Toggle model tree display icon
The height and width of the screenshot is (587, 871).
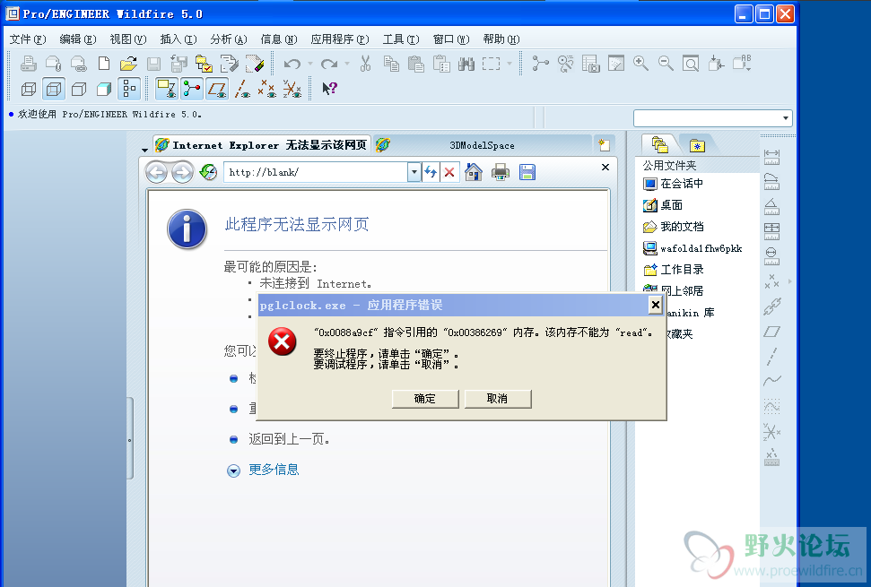click(129, 89)
